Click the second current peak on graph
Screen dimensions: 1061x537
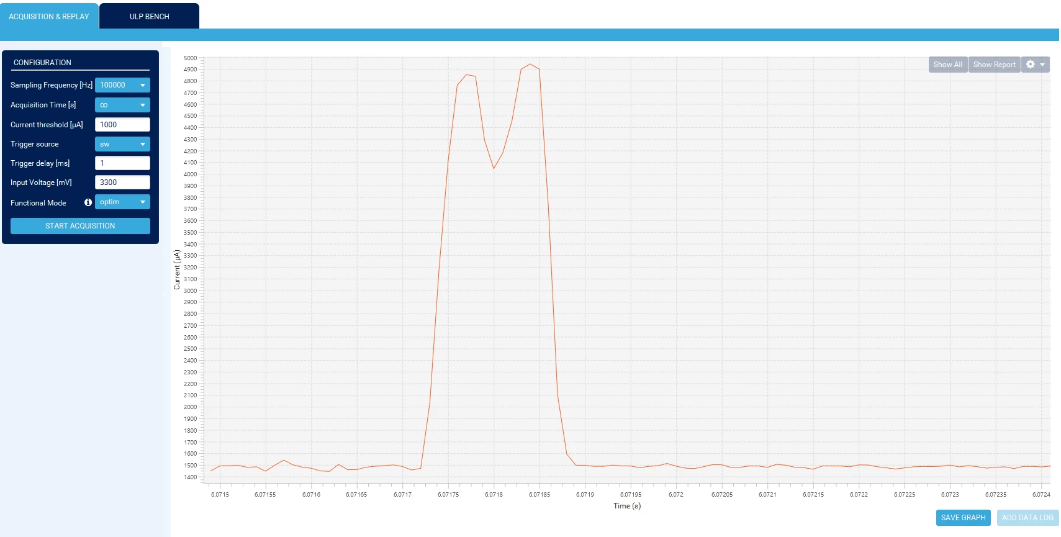[x=530, y=64]
